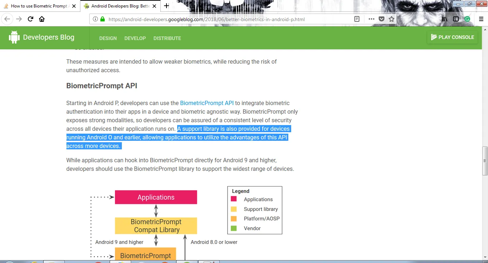Switch to the 'How to use Biometric Prompt' tab
Viewport: 488px width, 263px height.
coord(40,6)
